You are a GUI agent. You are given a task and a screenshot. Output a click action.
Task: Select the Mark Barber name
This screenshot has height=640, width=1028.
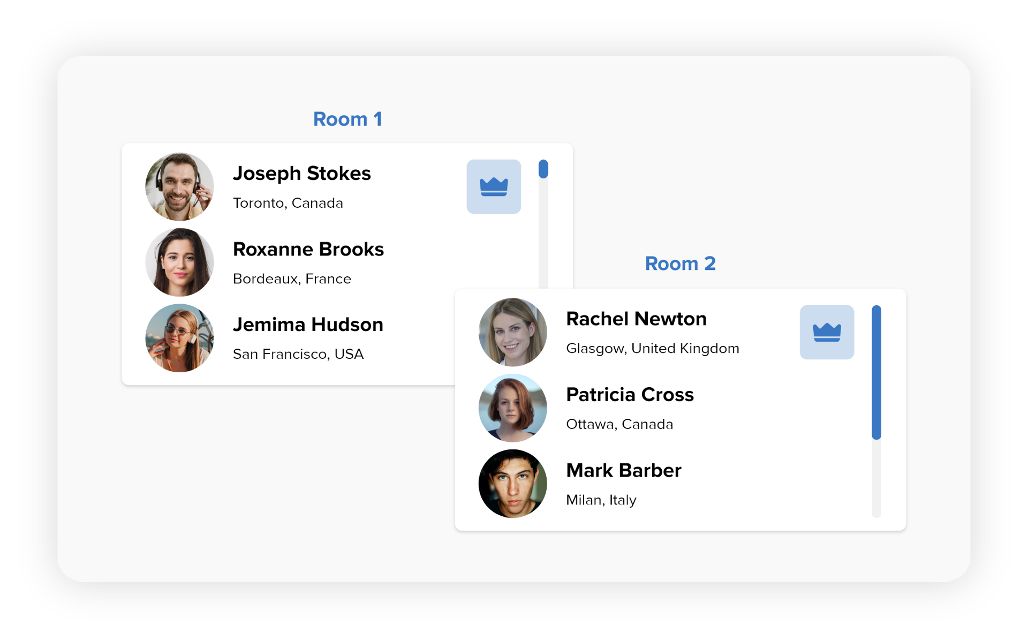click(623, 470)
